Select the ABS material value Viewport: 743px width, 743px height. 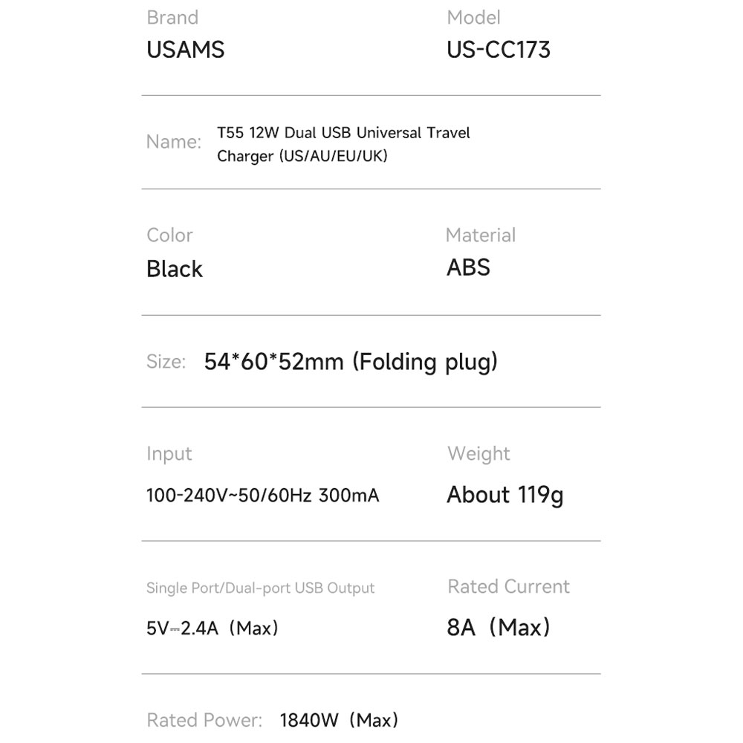click(468, 267)
